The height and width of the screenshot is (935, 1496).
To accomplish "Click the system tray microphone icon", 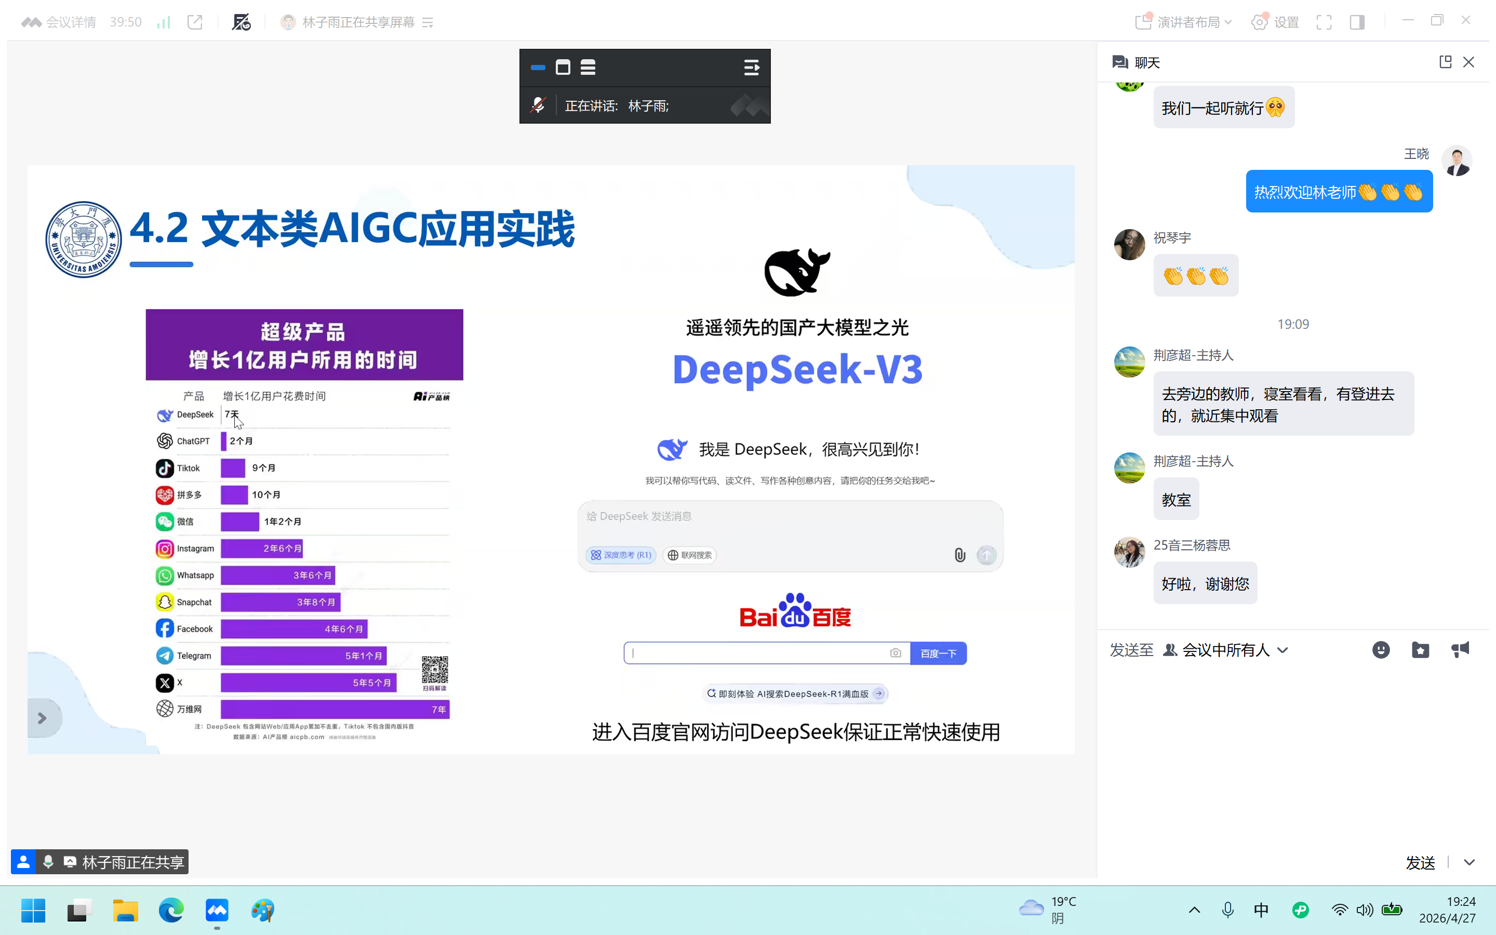I will [1228, 910].
